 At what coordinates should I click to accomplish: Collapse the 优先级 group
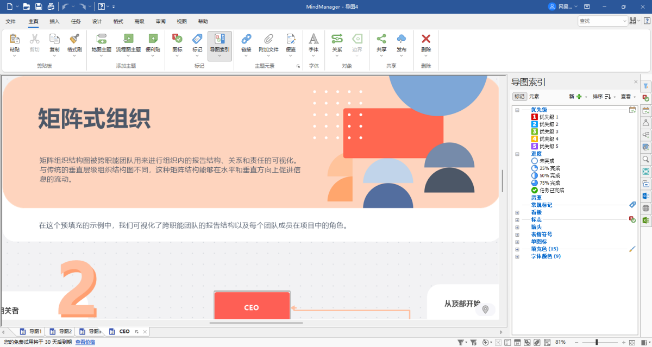pyautogui.click(x=517, y=110)
